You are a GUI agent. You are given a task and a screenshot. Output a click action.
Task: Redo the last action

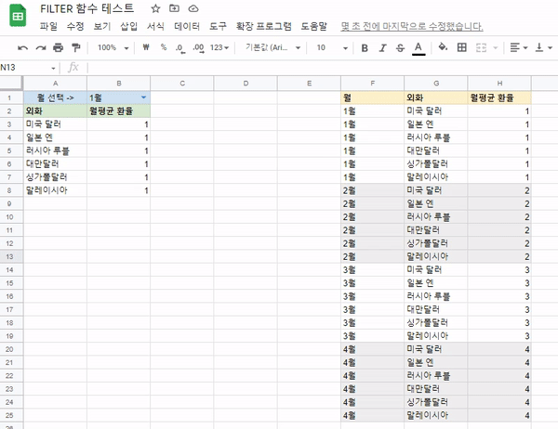[x=41, y=47]
